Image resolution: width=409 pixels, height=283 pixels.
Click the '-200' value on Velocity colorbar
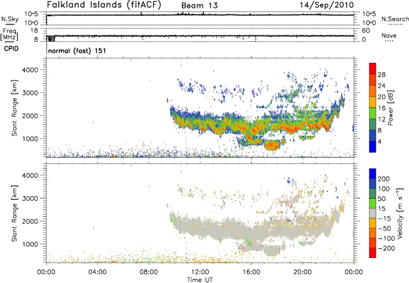(387, 248)
